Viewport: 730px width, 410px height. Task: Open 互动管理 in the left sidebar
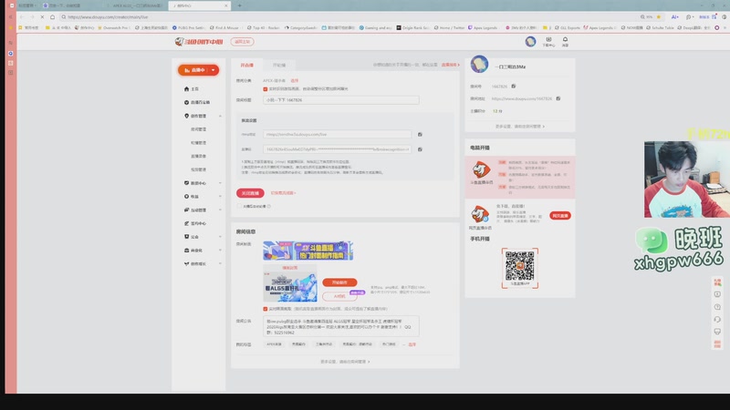click(x=195, y=210)
